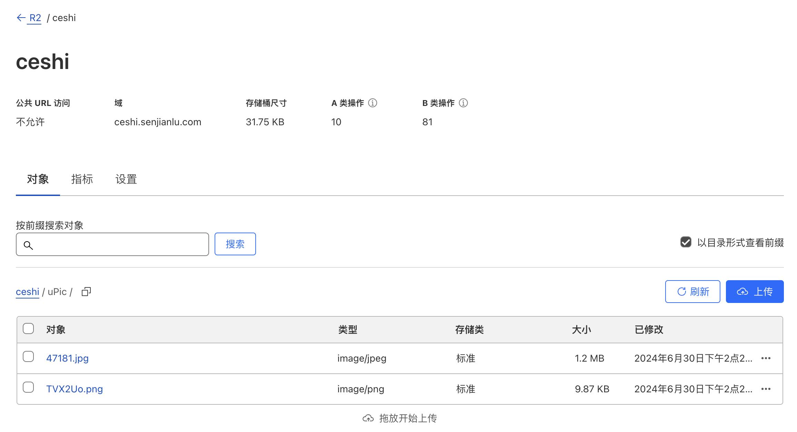This screenshot has height=432, width=797.
Task: Copy the uPic path with the copy icon
Action: pos(86,292)
